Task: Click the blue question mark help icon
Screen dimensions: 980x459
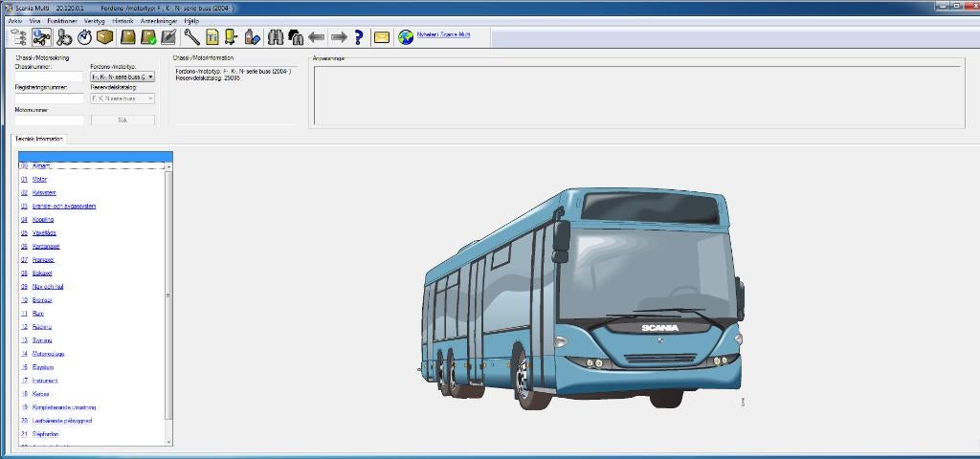Action: [359, 37]
